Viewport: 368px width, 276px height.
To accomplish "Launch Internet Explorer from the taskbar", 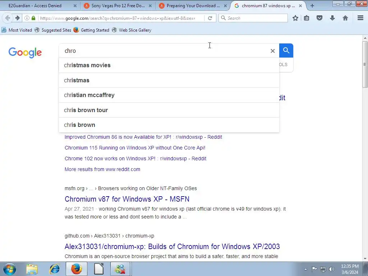I will pos(55,269).
